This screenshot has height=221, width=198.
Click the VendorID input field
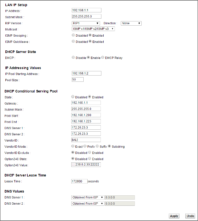[86, 140]
